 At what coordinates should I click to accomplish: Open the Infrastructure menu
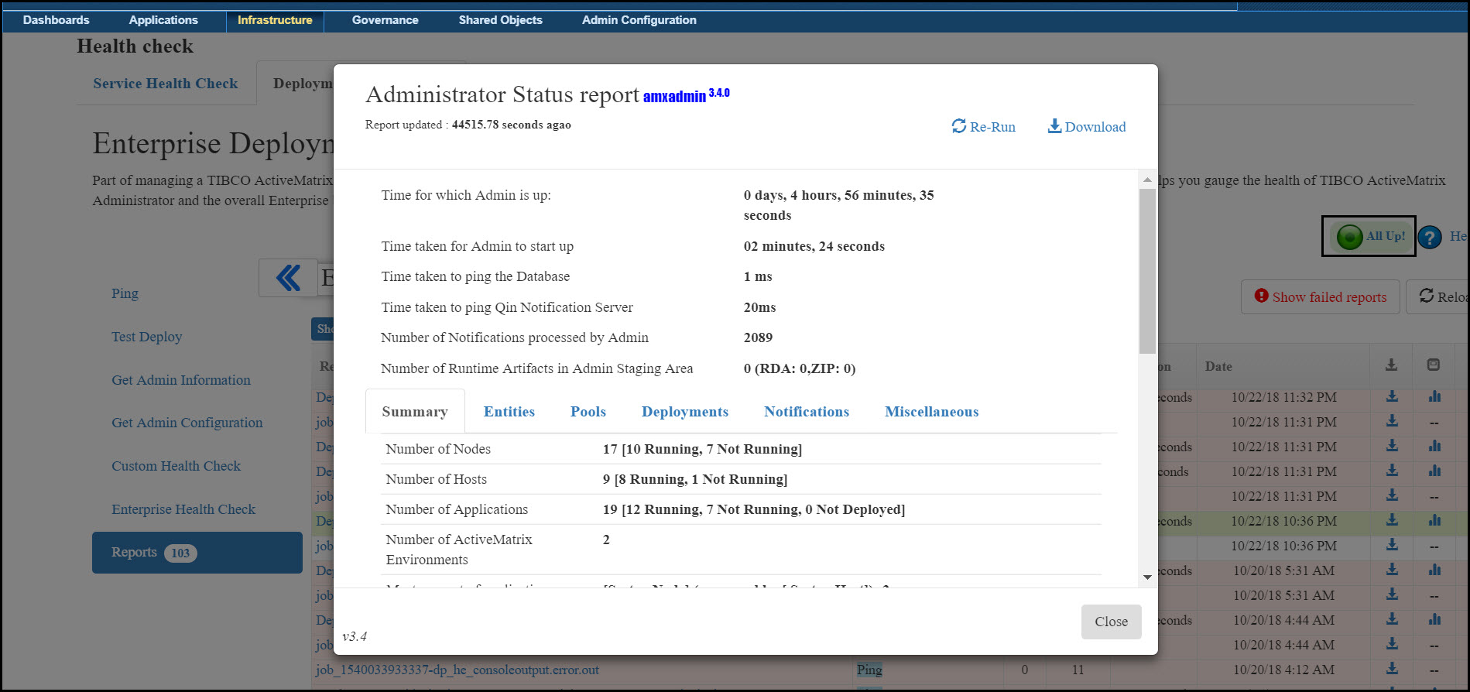(275, 20)
